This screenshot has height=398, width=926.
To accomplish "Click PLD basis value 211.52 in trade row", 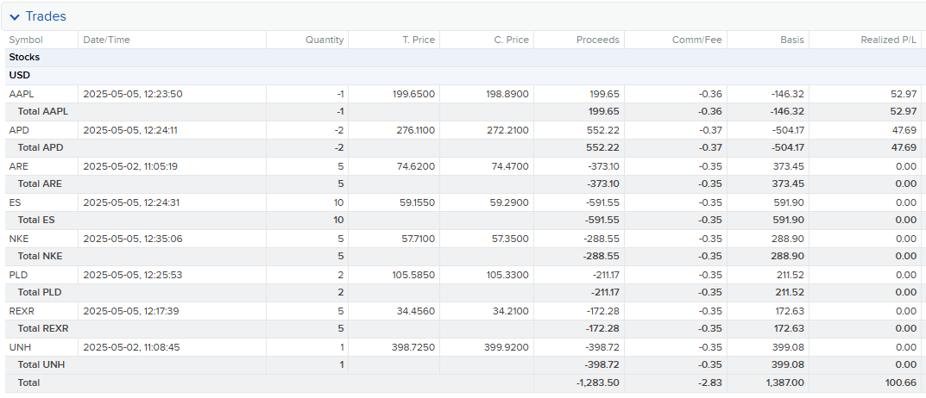I will (x=791, y=275).
